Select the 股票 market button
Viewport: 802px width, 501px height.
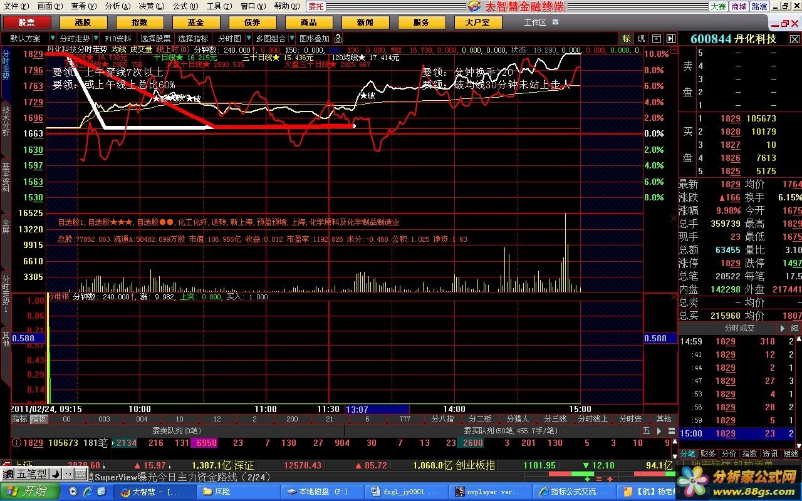26,23
